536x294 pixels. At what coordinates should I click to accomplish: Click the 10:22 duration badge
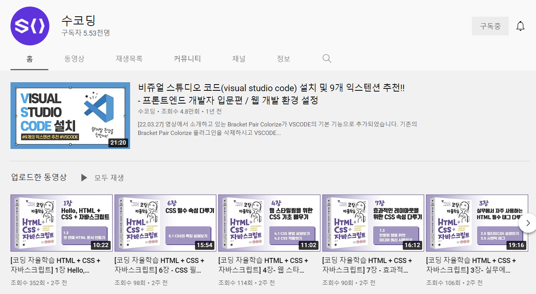(x=101, y=245)
